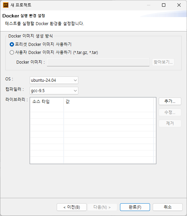
Task: Go back with the 이전(B) button
Action: click(x=72, y=207)
